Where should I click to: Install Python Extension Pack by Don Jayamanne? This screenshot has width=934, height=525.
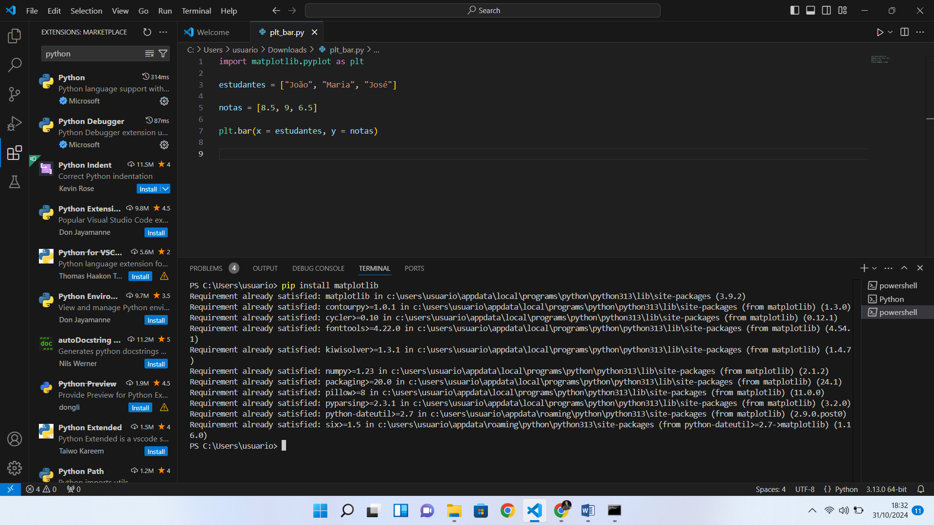156,232
